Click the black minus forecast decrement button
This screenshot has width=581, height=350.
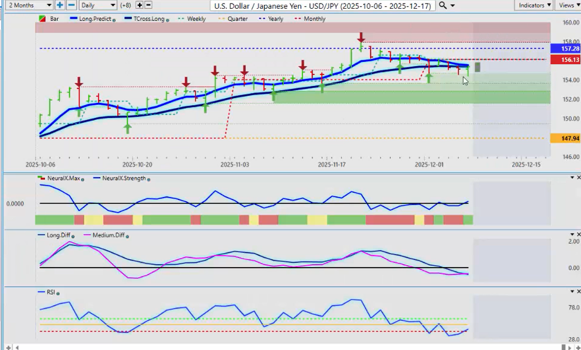(149, 5)
